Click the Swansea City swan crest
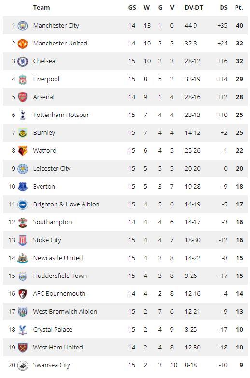This screenshot has width=250, height=378. [23, 365]
